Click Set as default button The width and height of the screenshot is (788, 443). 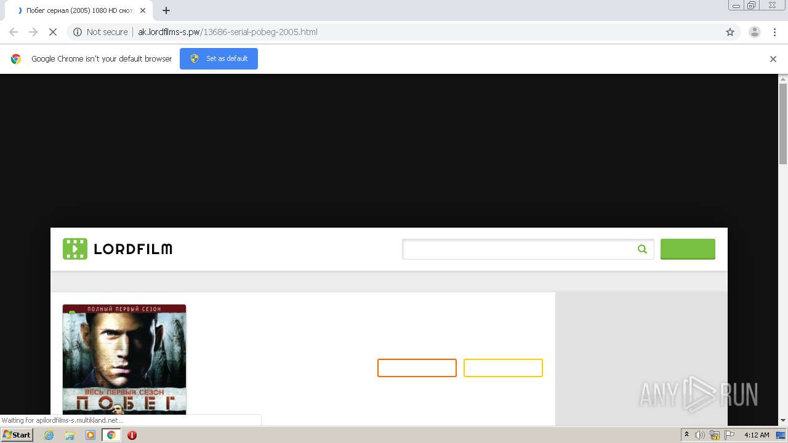pos(219,58)
